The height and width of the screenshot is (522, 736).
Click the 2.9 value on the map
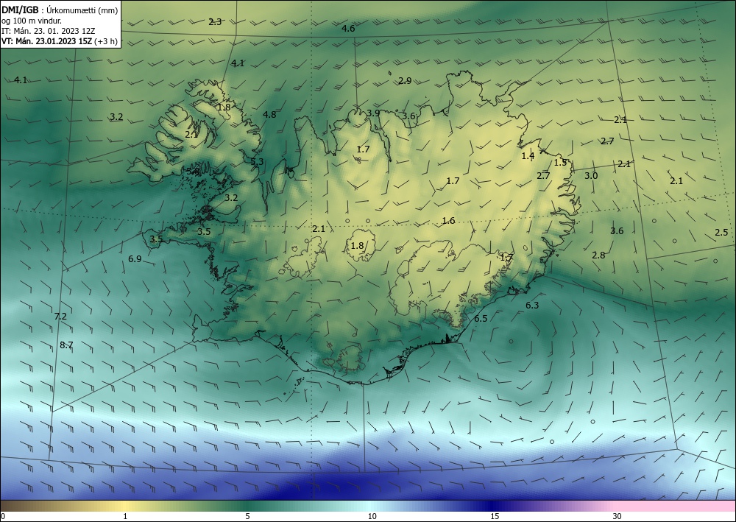405,81
